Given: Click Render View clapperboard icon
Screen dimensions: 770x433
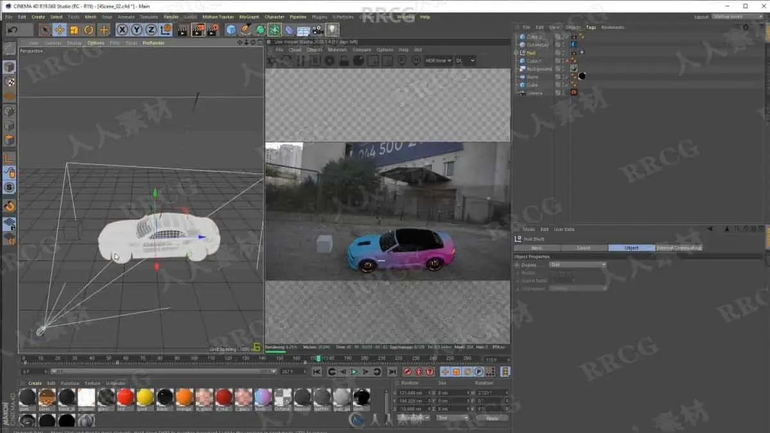Looking at the screenshot, I should pos(183,30).
